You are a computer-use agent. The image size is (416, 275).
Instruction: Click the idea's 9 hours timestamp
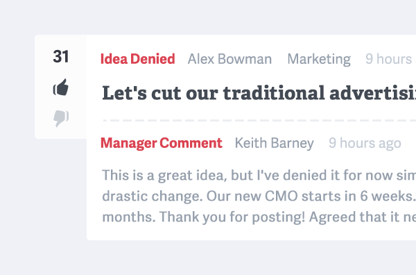390,59
